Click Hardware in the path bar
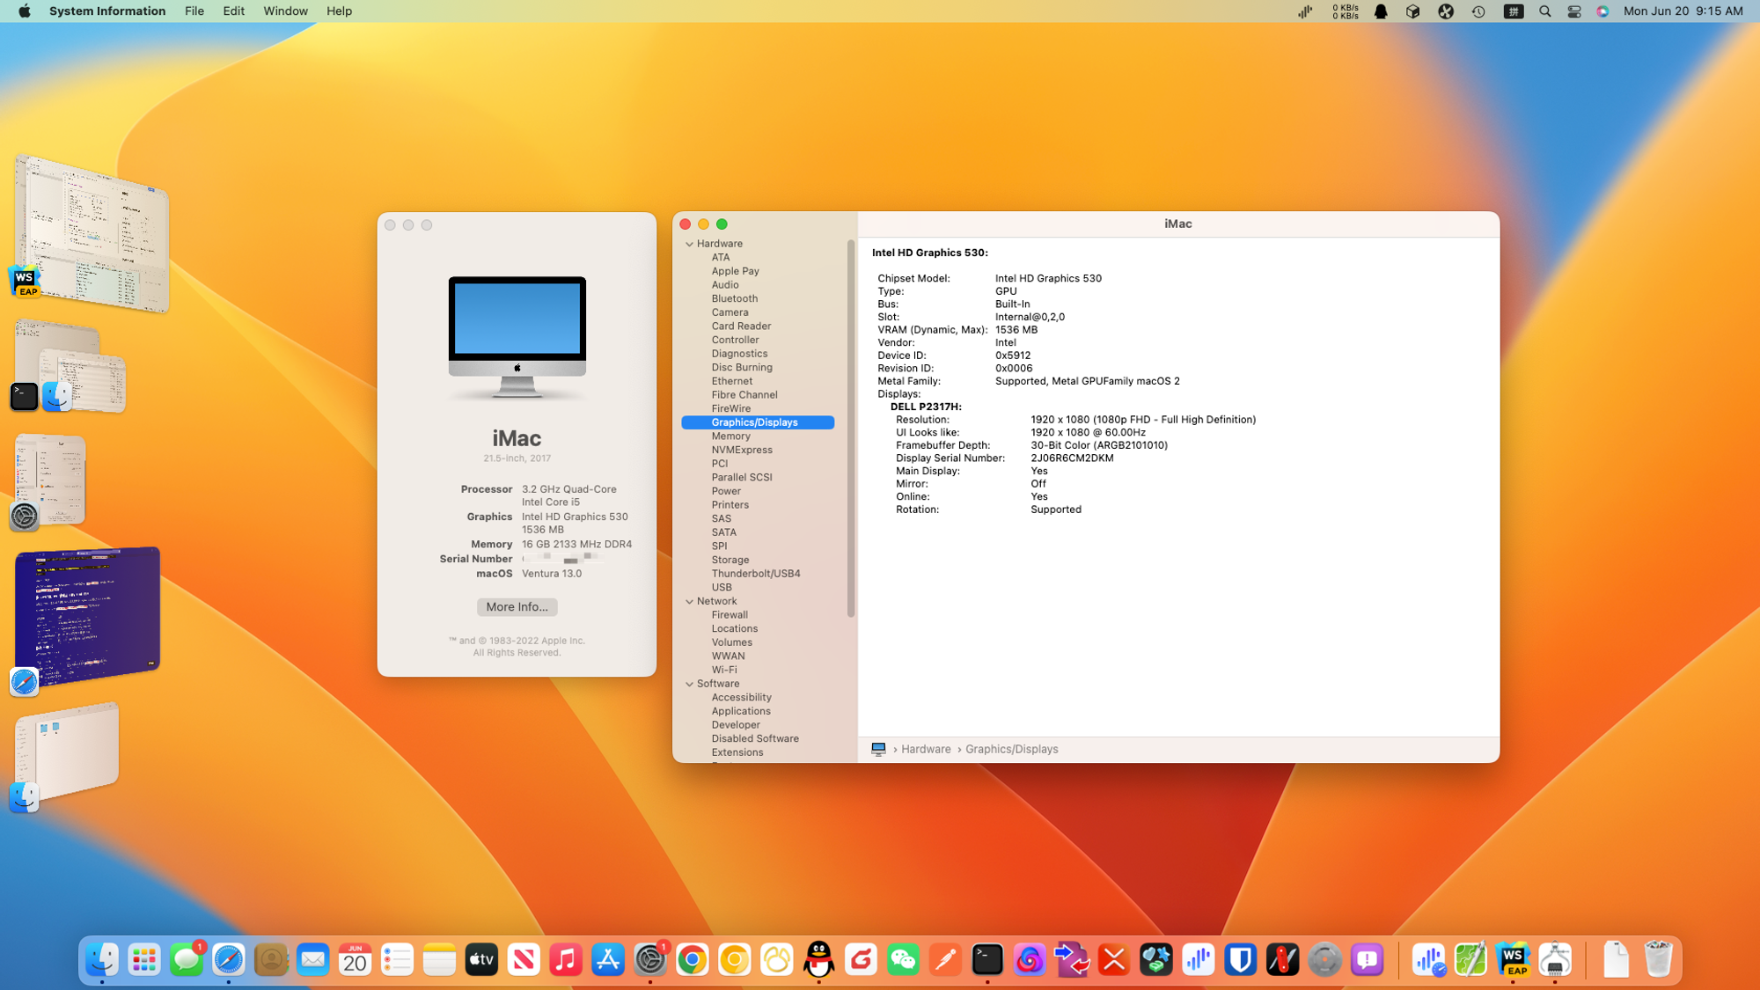The width and height of the screenshot is (1760, 990). click(926, 749)
